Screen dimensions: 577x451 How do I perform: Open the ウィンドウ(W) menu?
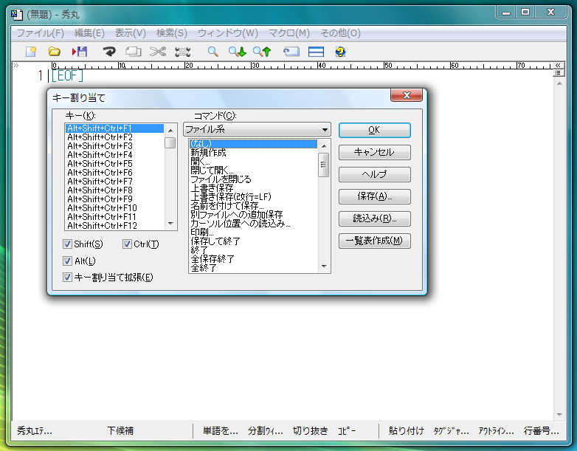click(x=228, y=33)
